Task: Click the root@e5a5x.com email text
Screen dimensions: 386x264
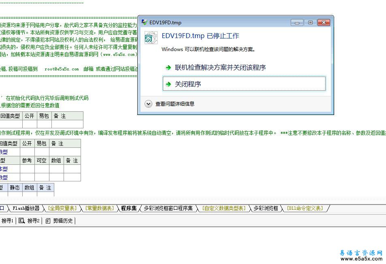Action: click(62, 69)
